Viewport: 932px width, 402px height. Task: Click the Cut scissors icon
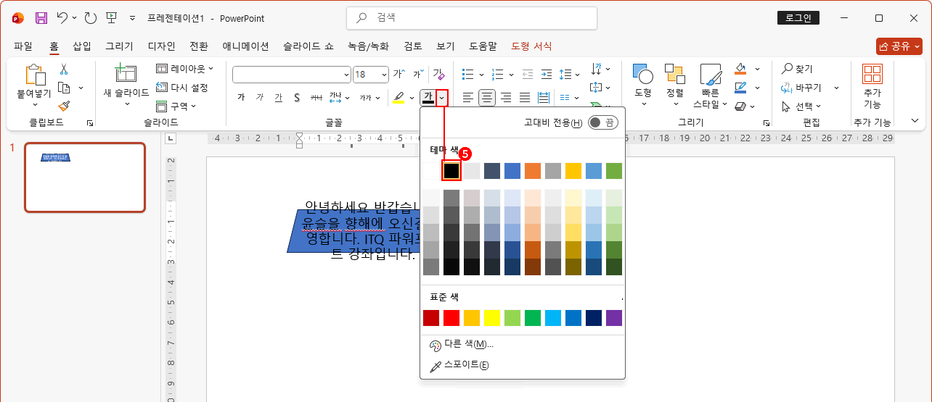coord(64,70)
